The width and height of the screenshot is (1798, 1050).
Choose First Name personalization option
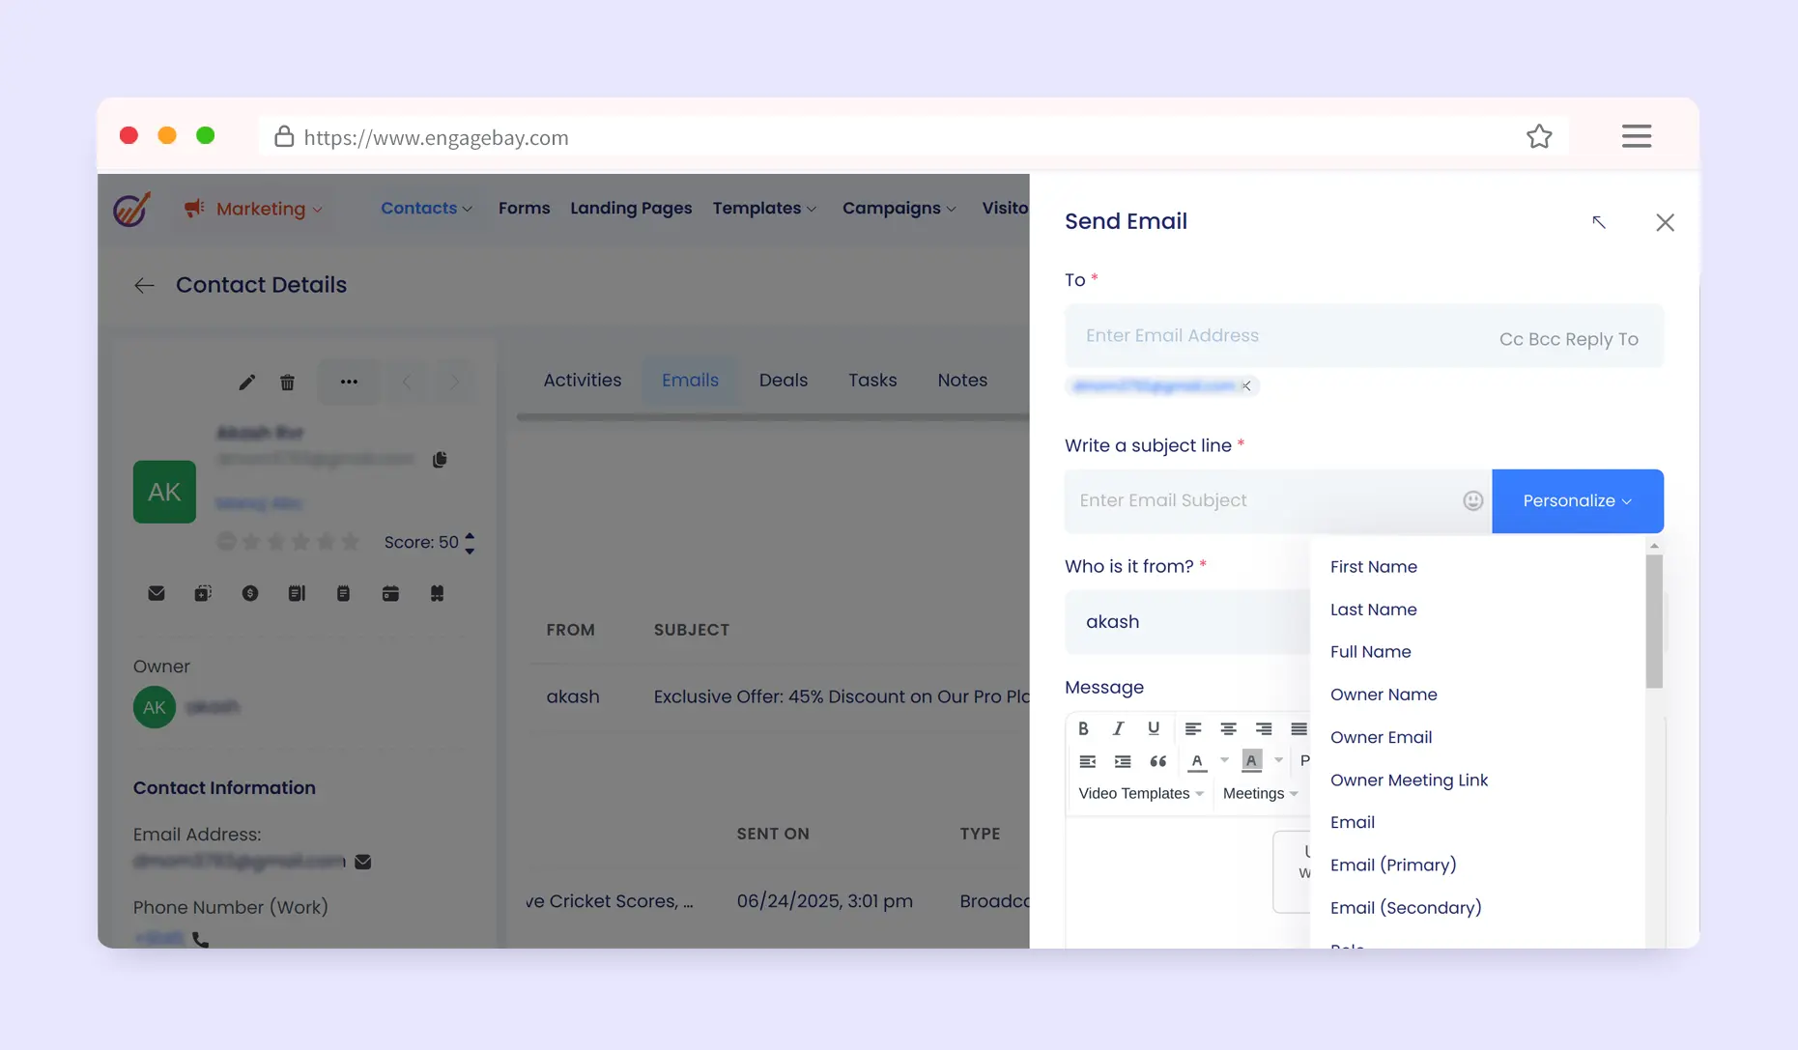1373,567
